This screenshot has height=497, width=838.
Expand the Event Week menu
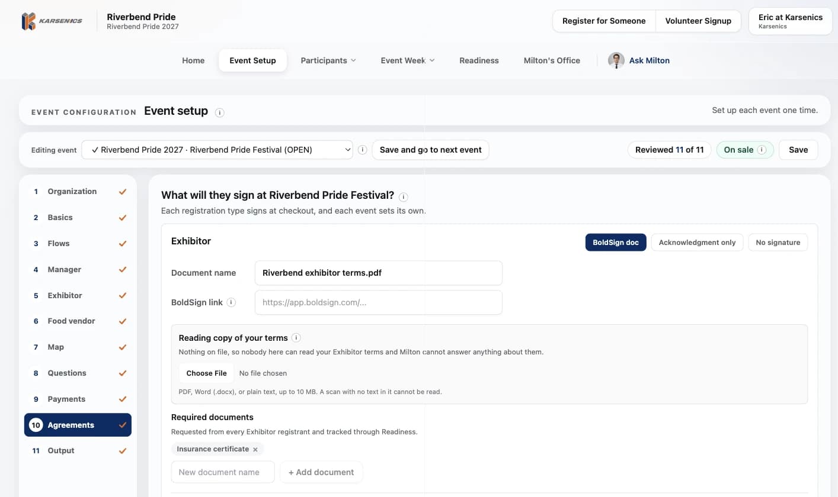(408, 60)
